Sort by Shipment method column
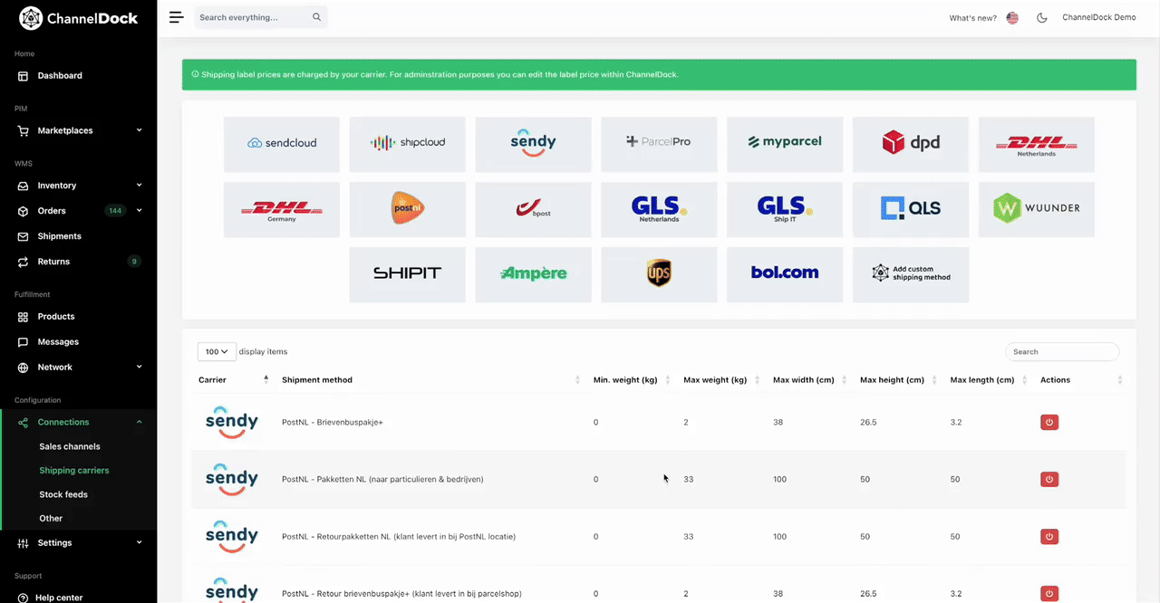1160x603 pixels. pos(430,379)
